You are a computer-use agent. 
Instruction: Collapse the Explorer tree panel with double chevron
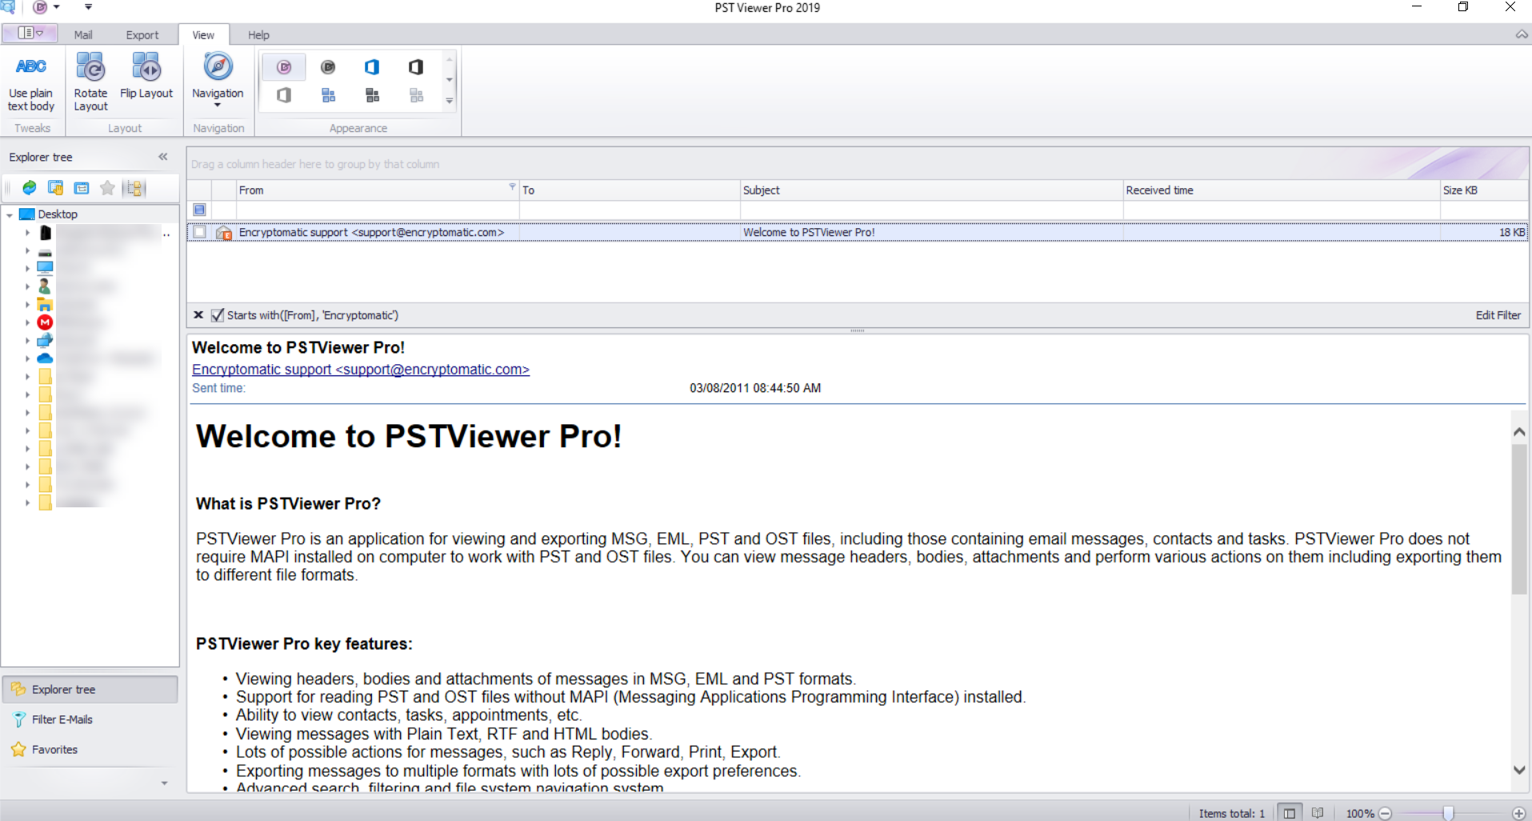(163, 156)
